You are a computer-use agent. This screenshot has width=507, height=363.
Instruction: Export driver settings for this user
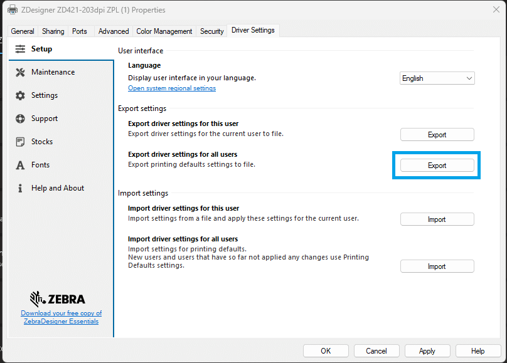(437, 135)
